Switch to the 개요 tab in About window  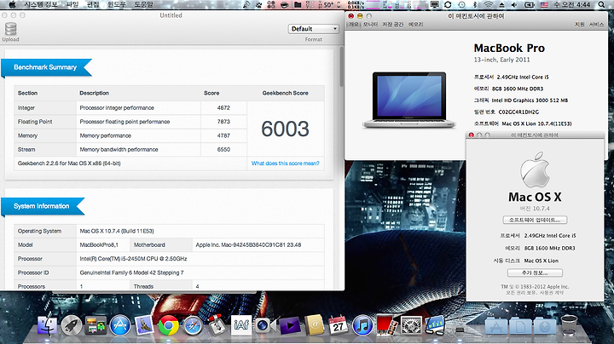(x=354, y=24)
